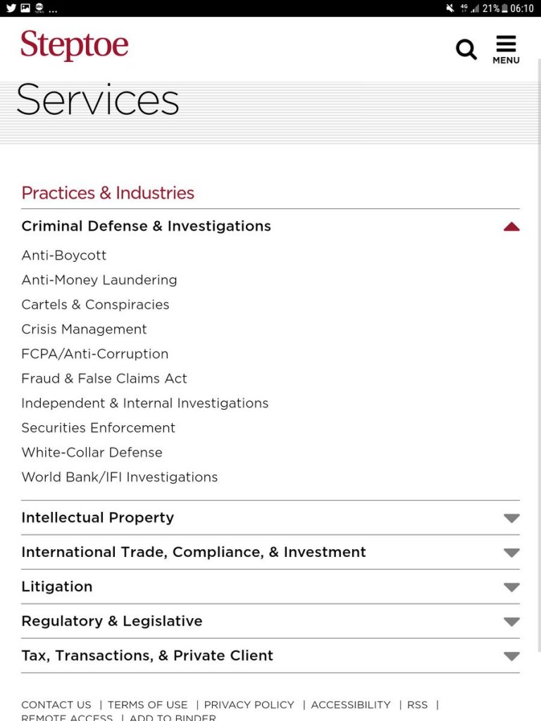Expand the Litigation arrow
541x721 pixels.
[511, 587]
